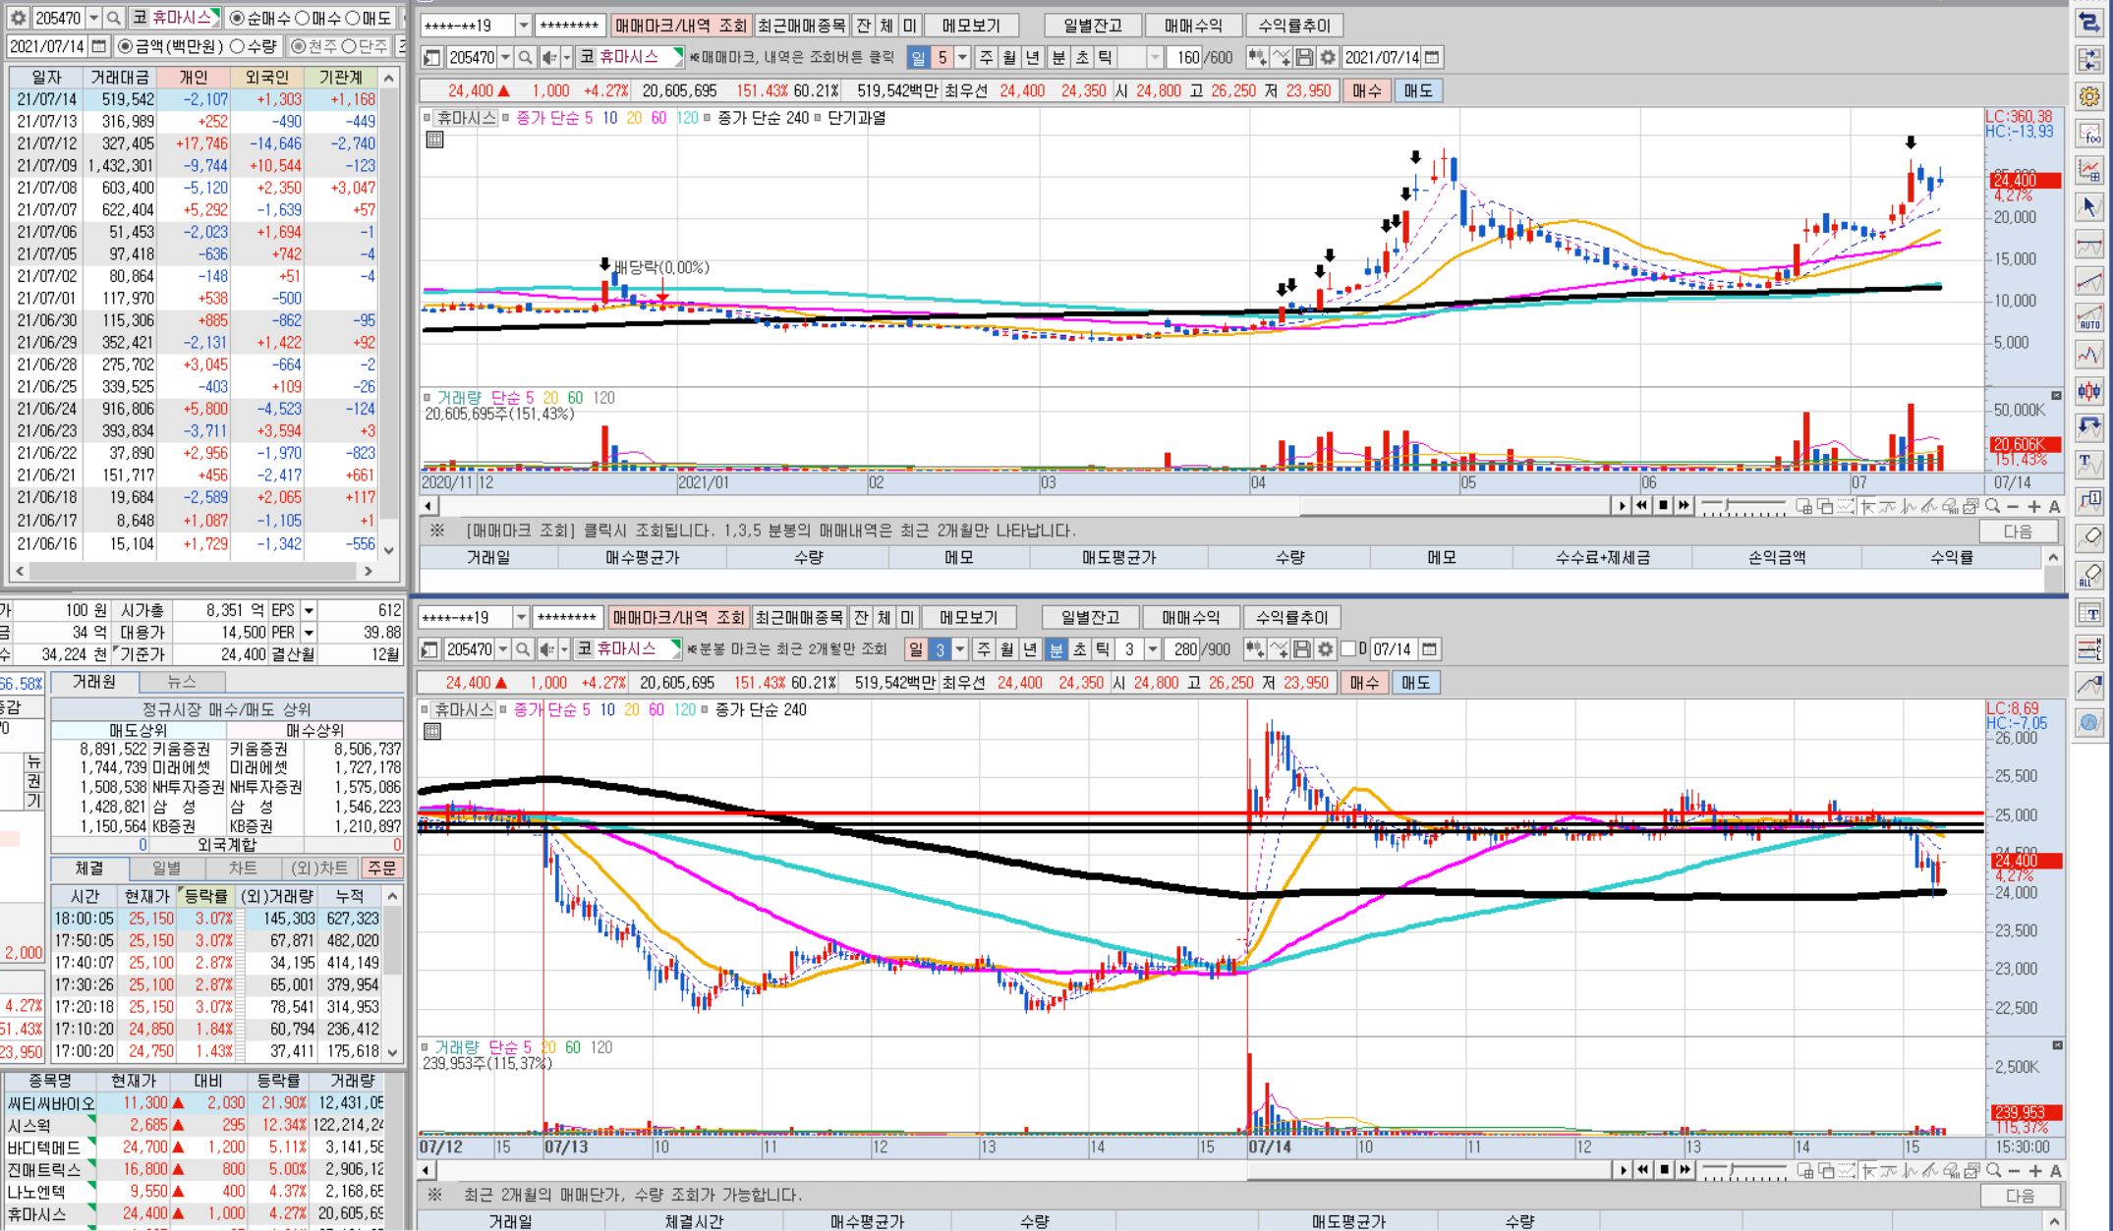
Task: Save upper chart with floppy disk icon
Action: [1304, 58]
